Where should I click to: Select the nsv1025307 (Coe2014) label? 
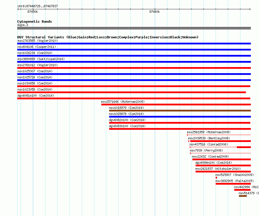point(35,71)
